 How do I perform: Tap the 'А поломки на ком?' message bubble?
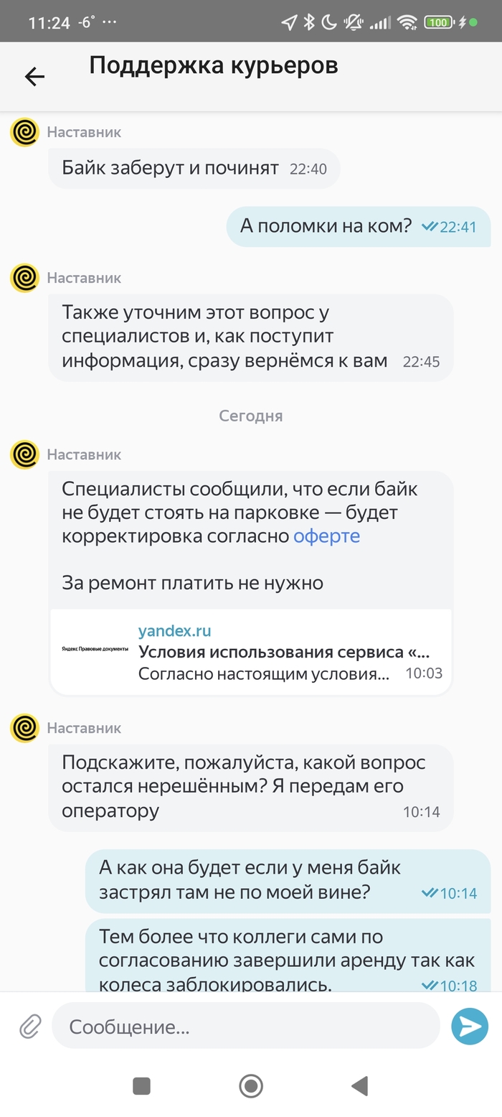[359, 226]
